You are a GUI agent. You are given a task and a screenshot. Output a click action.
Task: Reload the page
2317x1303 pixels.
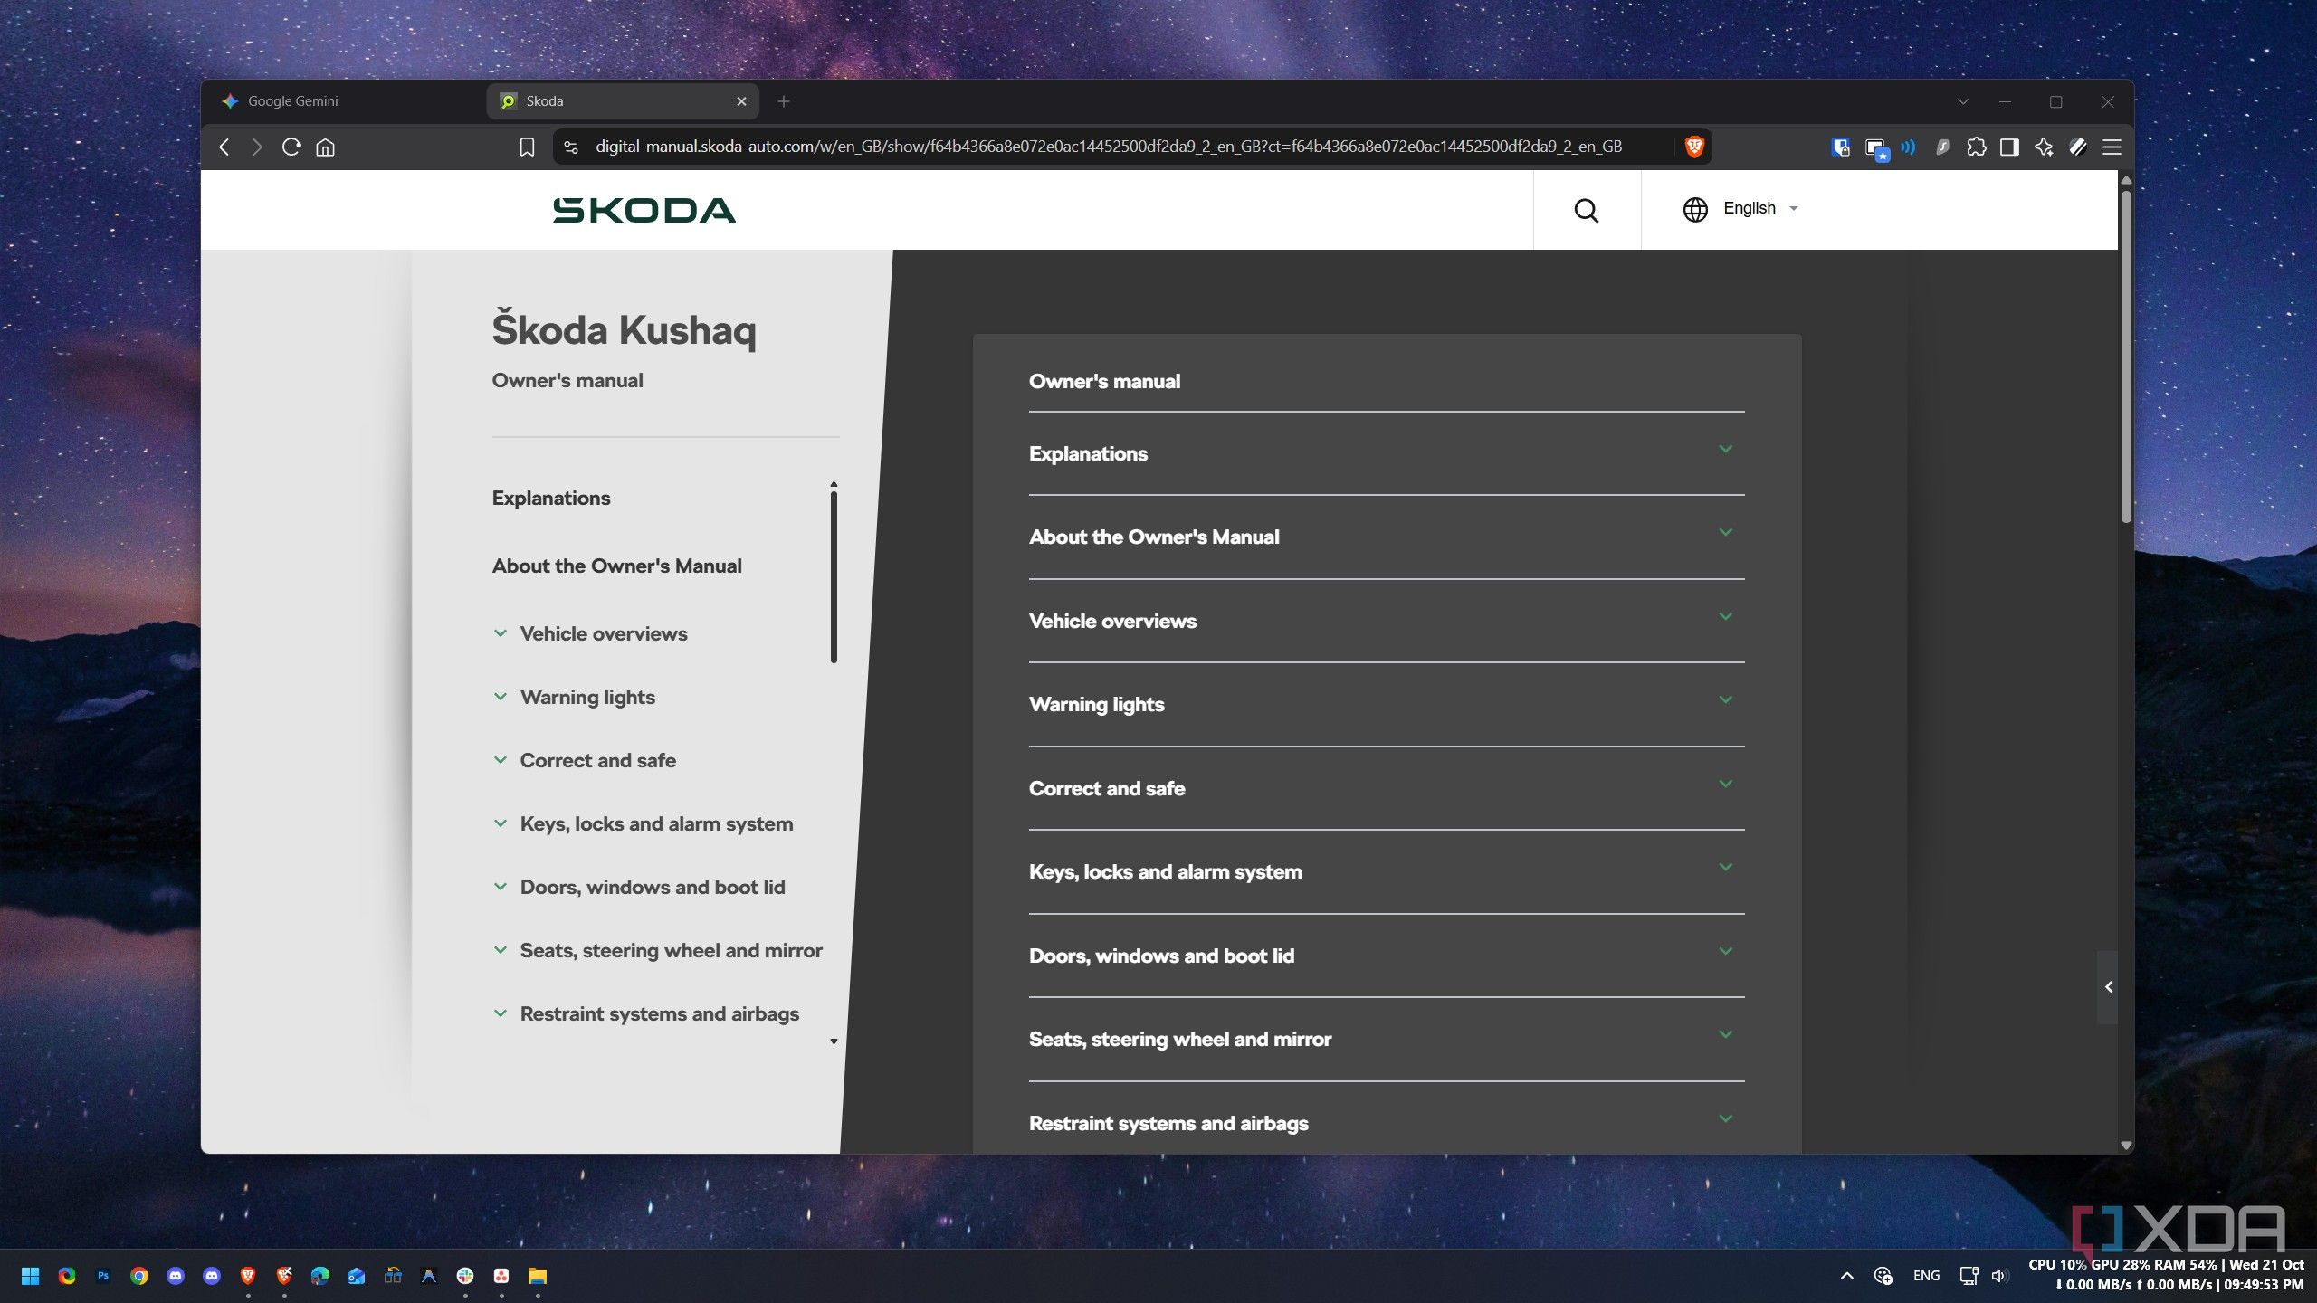tap(291, 147)
